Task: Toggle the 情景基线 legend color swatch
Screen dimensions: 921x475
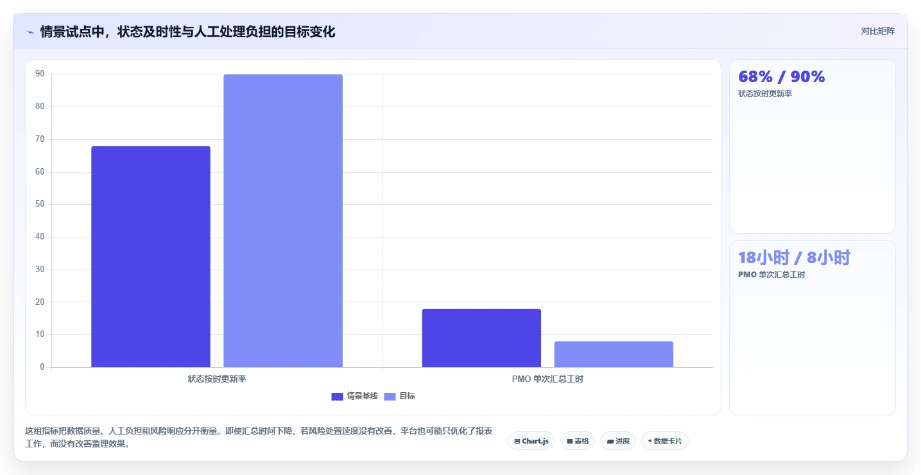Action: pos(337,396)
